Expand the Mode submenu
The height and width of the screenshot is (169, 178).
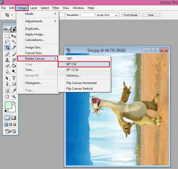tap(38, 14)
